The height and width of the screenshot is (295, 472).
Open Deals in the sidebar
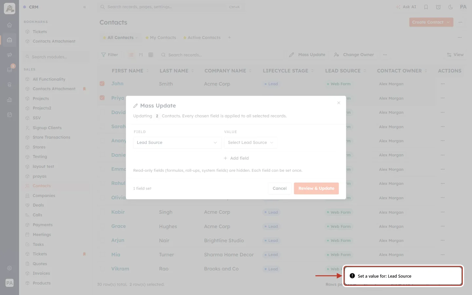38,205
